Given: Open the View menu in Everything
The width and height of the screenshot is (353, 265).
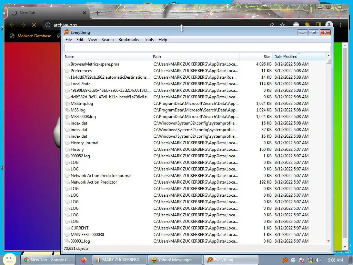Looking at the screenshot, I should coord(92,40).
